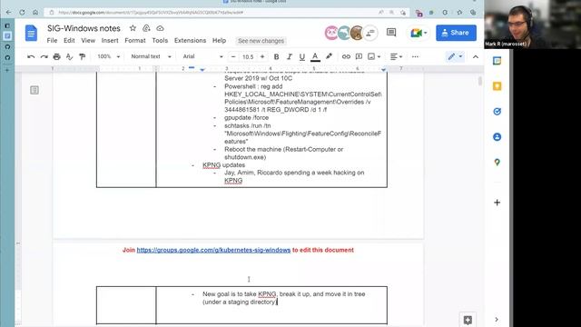
Task: Go to the browser home page
Action: pos(35,12)
